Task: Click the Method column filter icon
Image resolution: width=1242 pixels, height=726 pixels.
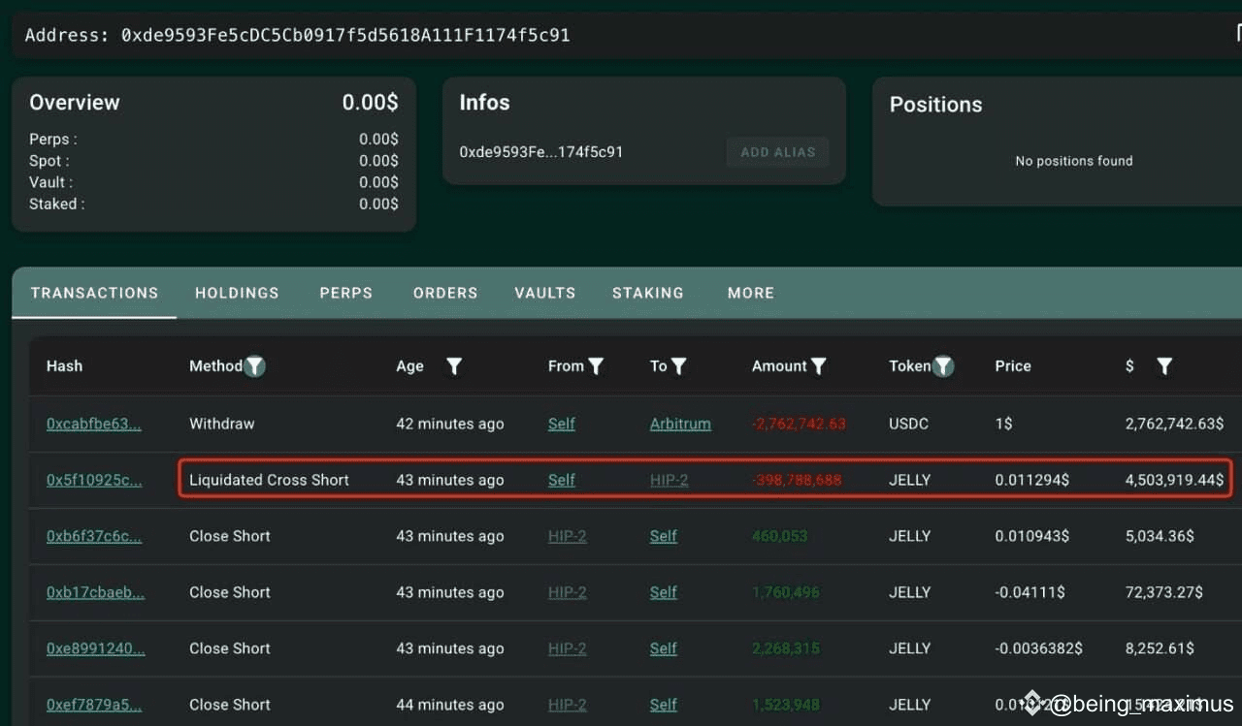Action: [254, 366]
